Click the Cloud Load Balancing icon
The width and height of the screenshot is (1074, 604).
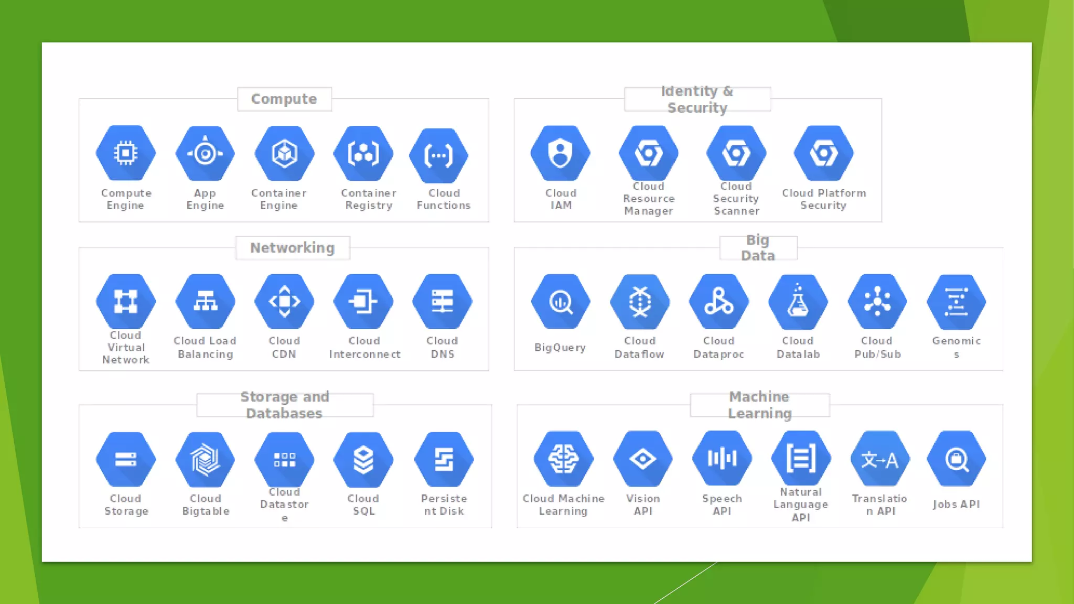click(205, 301)
